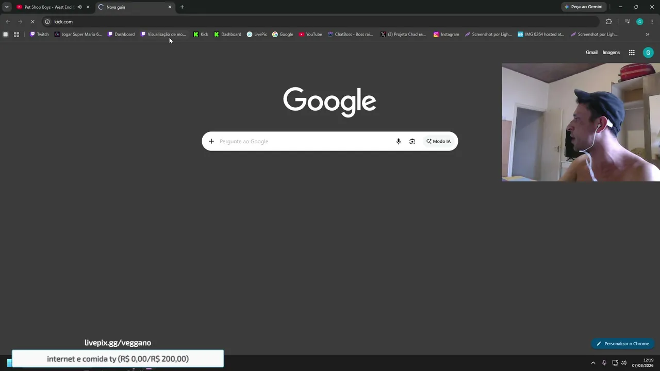This screenshot has height=371, width=660.
Task: Open the Visualização de mo... bookmark
Action: click(163, 35)
